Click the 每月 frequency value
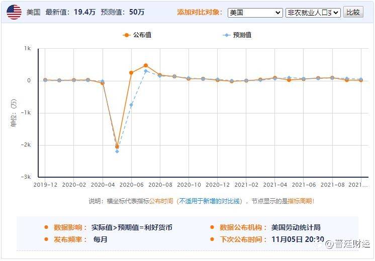Viewport: 375px width, 261px height. point(101,239)
